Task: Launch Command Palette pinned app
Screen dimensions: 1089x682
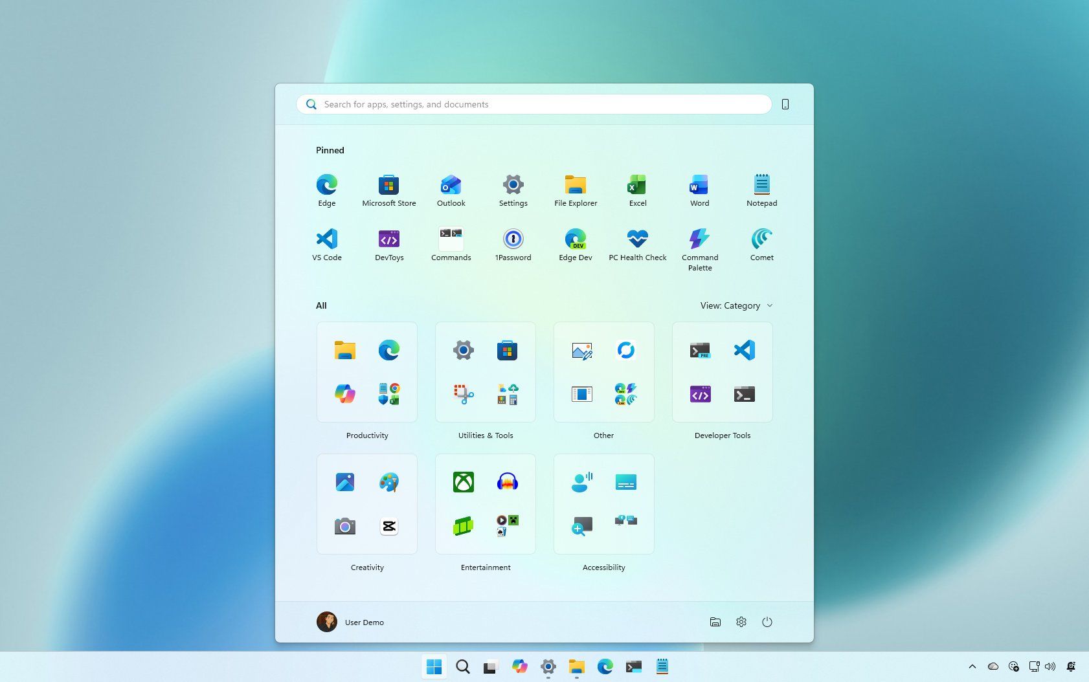Action: 699,249
